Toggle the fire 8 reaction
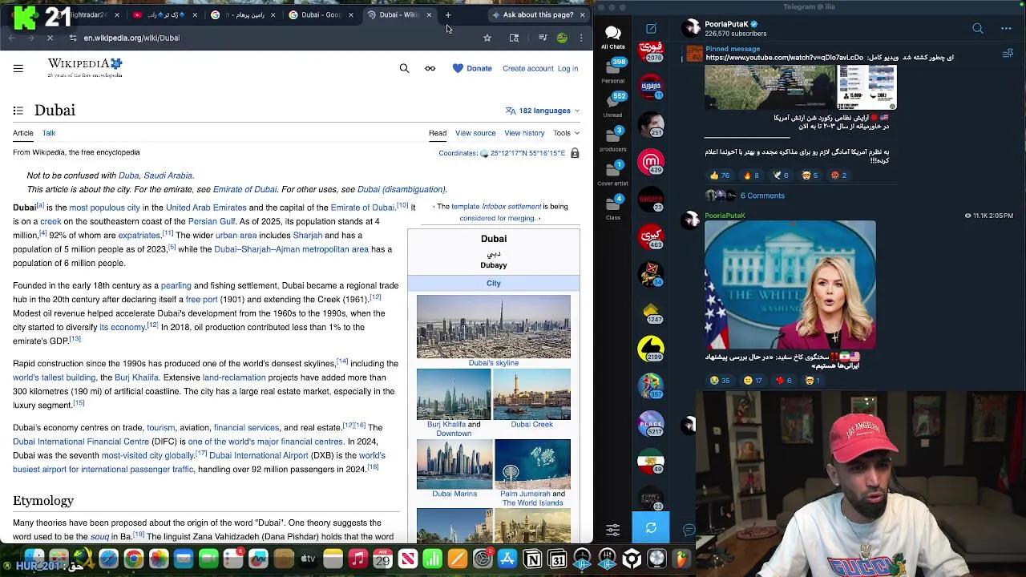This screenshot has width=1026, height=577. click(751, 176)
